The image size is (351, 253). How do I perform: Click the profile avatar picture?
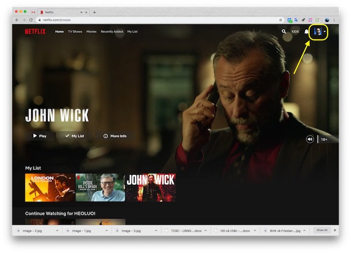(x=318, y=32)
